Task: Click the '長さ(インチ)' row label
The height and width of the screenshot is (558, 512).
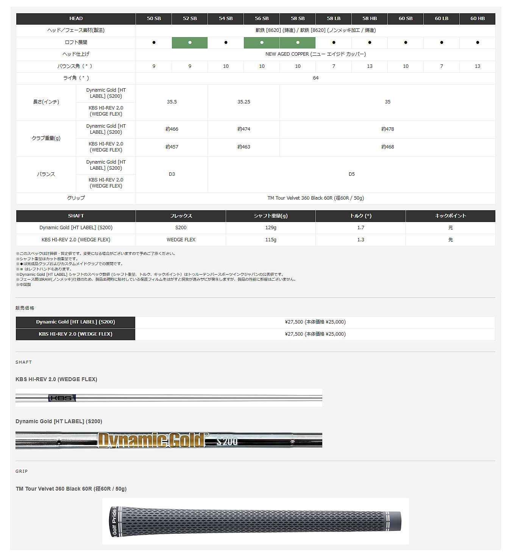Action: click(x=46, y=102)
